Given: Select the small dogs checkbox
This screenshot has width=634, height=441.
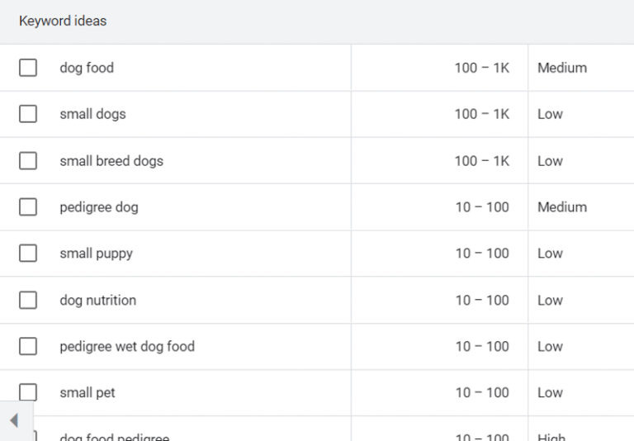Looking at the screenshot, I should pos(28,114).
